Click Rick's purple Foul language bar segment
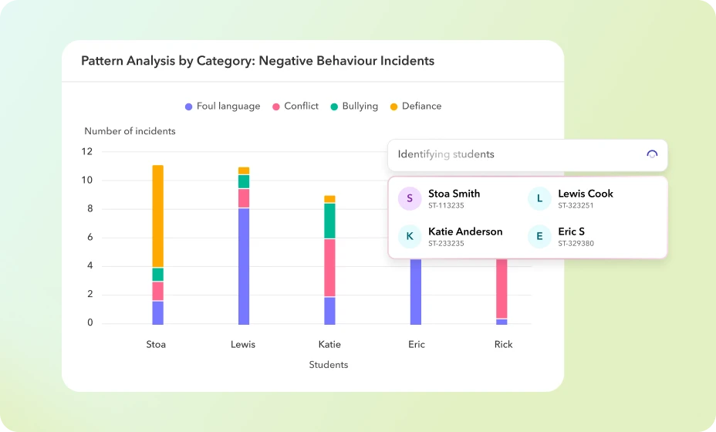Image resolution: width=716 pixels, height=432 pixels. point(502,322)
